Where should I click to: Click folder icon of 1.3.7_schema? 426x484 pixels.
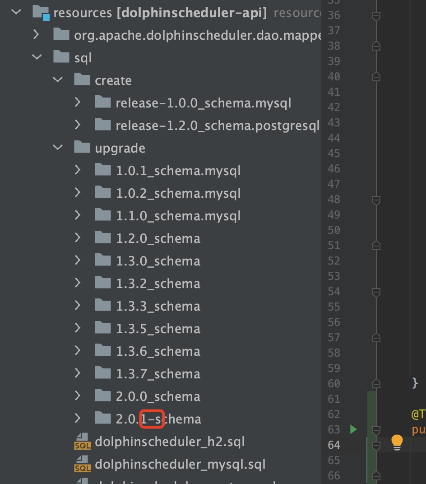pyautogui.click(x=103, y=373)
